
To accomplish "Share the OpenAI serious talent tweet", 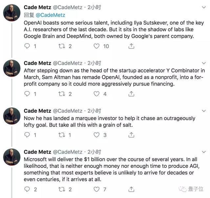I will [x=131, y=46].
